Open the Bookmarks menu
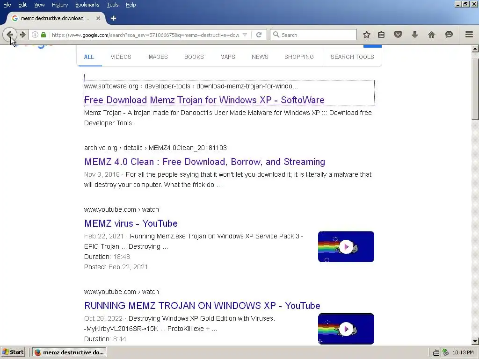Screen dimensions: 479x359 point(87,5)
